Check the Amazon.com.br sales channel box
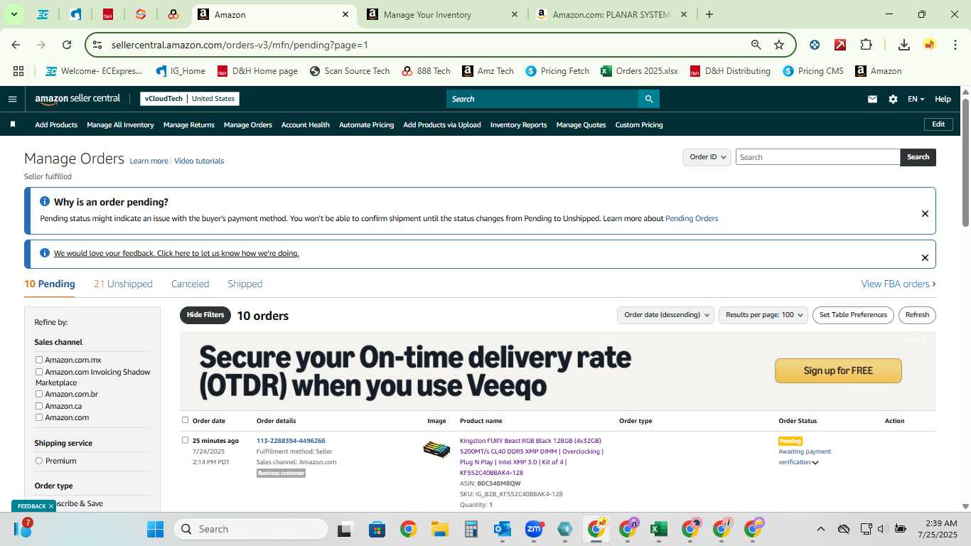Screen dimensions: 971x546 [x=39, y=394]
